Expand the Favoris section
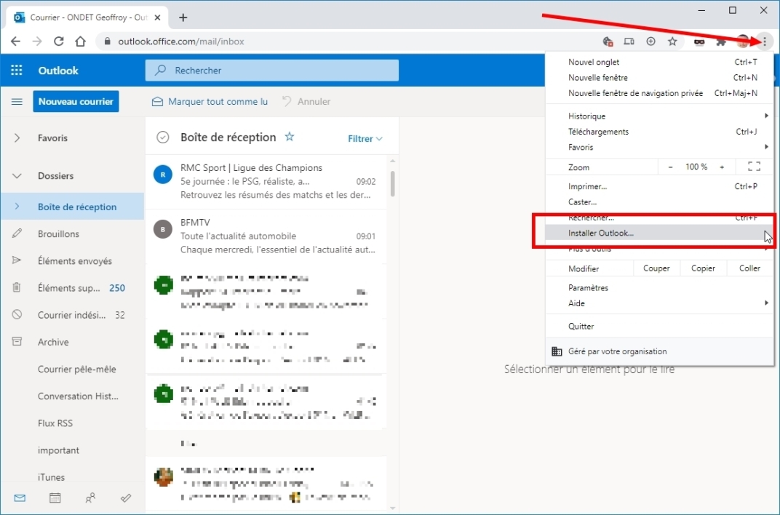 [x=16, y=137]
